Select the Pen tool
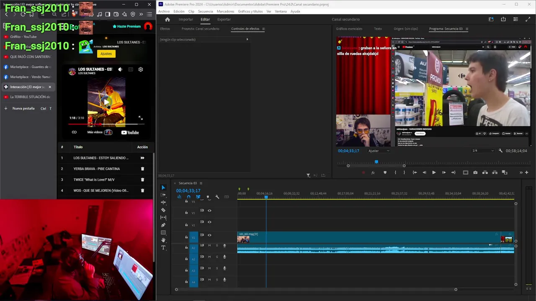Viewport: 536px width, 301px height. tap(163, 225)
